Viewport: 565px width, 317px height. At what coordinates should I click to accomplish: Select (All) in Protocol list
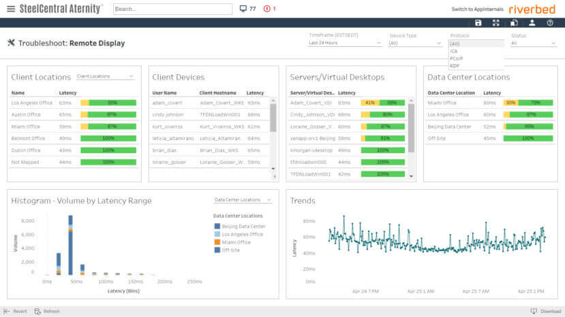pyautogui.click(x=476, y=44)
